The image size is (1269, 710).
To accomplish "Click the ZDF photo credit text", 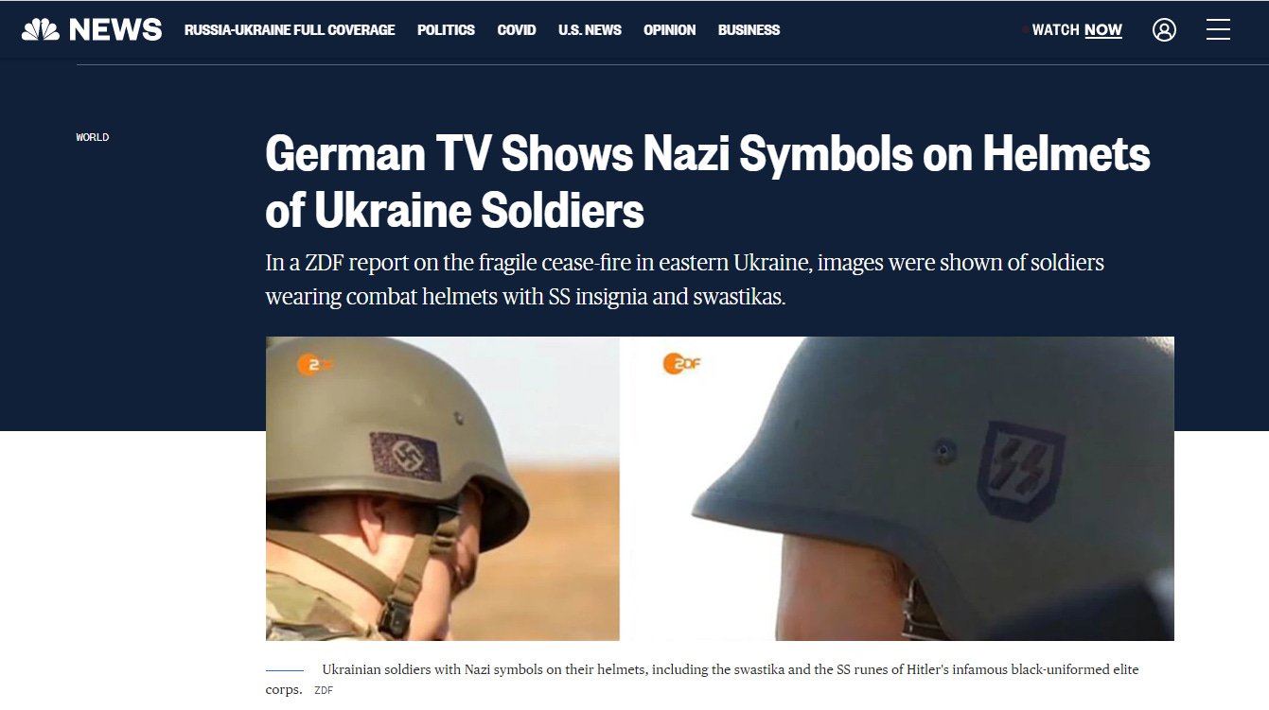I will 324,691.
